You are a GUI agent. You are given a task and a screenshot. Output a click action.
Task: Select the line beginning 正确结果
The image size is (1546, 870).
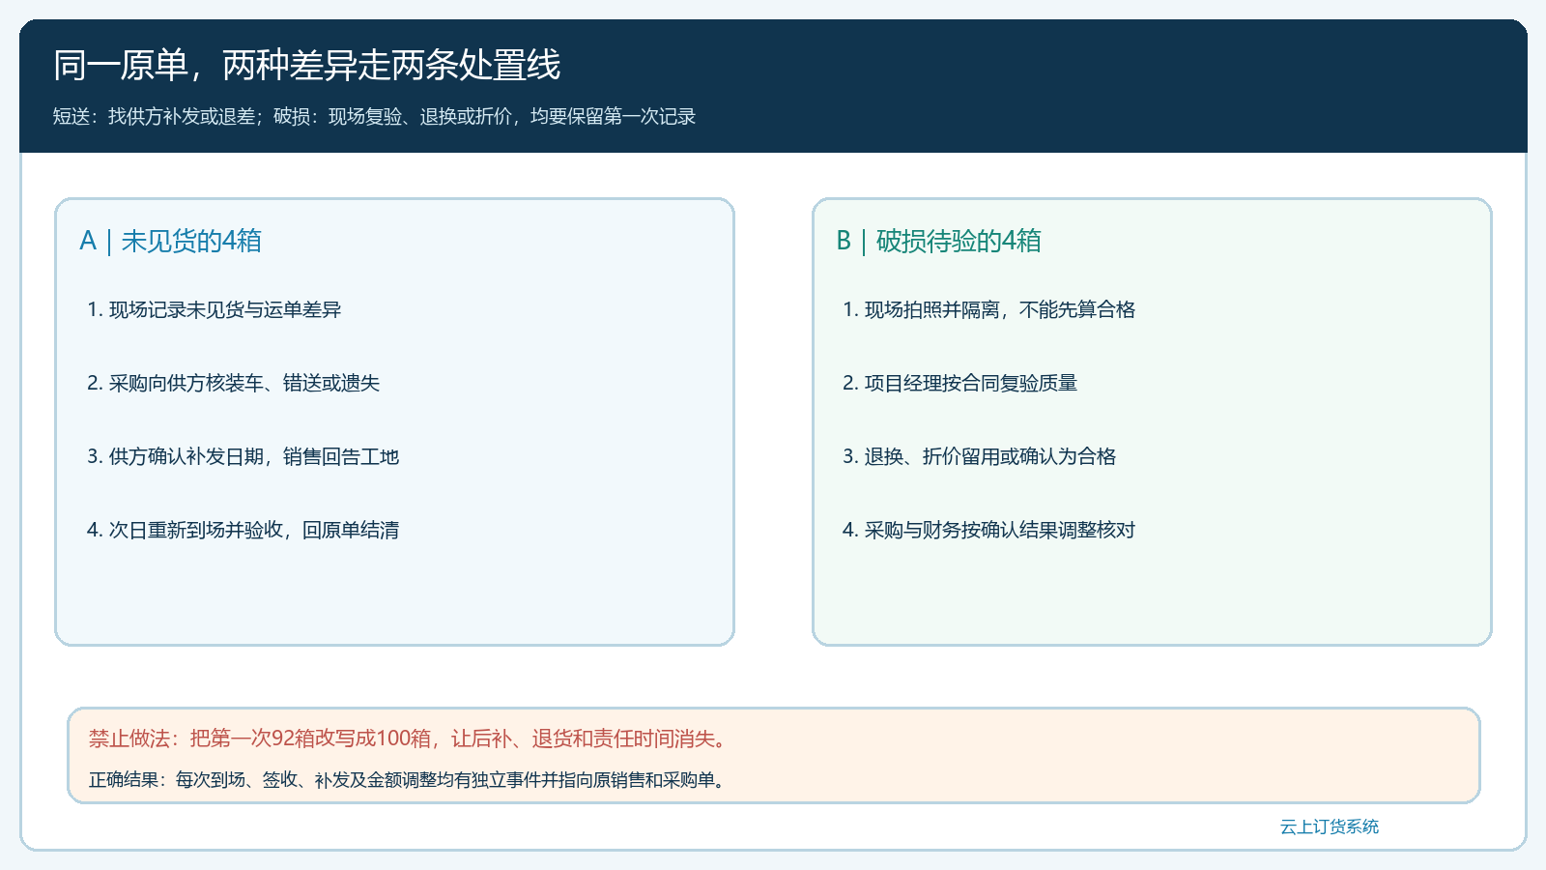(x=407, y=779)
